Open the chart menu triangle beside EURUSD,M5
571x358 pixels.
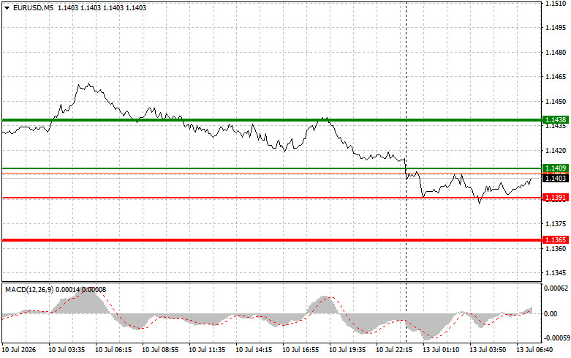click(x=7, y=7)
